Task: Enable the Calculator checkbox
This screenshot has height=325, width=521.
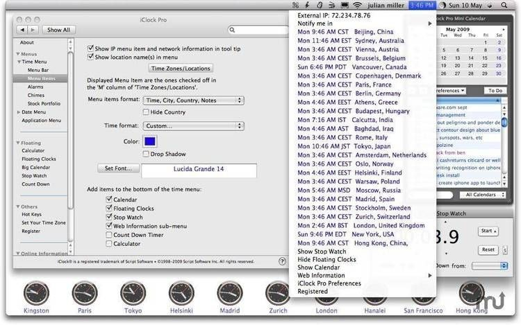Action: [108, 243]
